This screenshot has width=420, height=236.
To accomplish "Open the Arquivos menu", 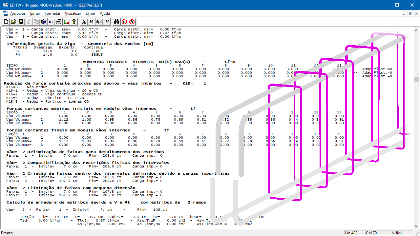I will 18,13.
